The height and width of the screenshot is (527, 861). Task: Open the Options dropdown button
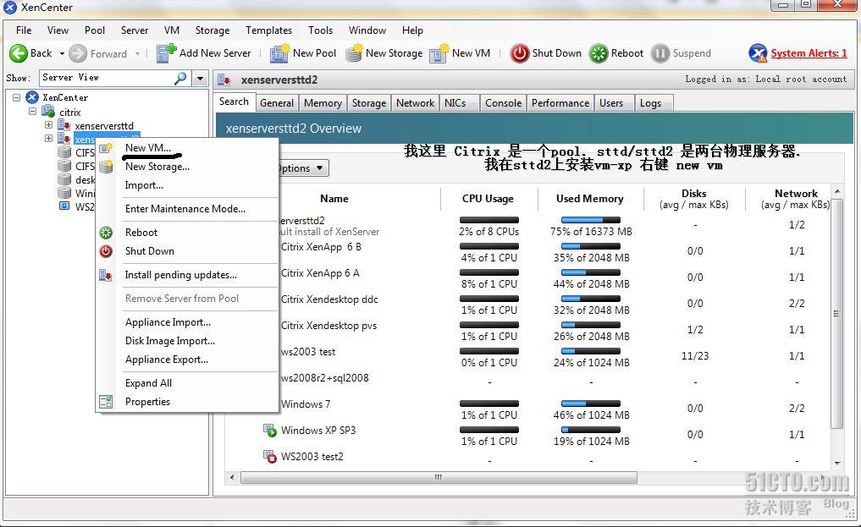click(304, 168)
